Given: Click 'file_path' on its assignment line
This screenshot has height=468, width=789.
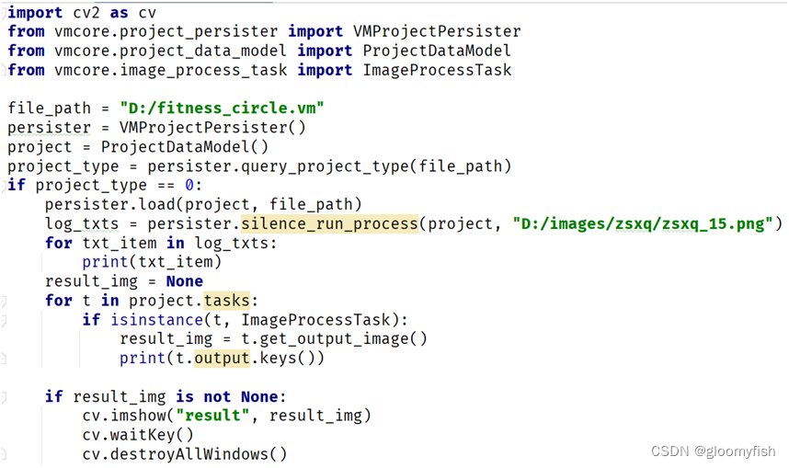Looking at the screenshot, I should coord(49,108).
